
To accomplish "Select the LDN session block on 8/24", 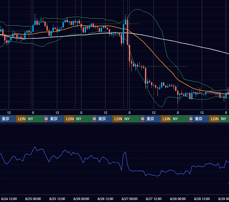I will (x=21, y=119).
